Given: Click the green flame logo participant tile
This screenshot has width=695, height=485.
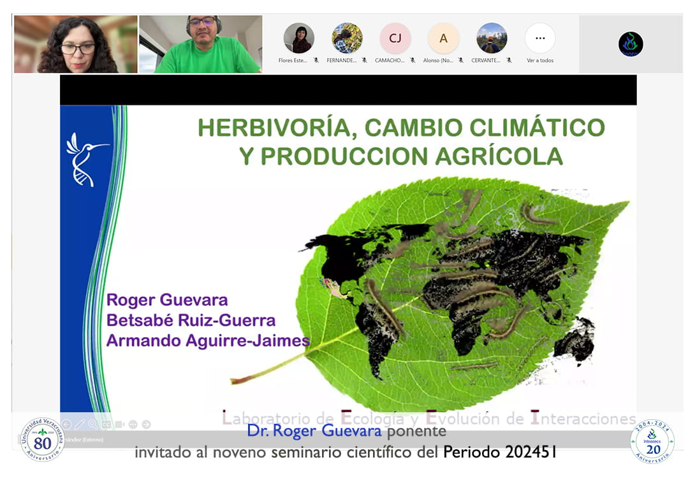Looking at the screenshot, I should coord(630,44).
